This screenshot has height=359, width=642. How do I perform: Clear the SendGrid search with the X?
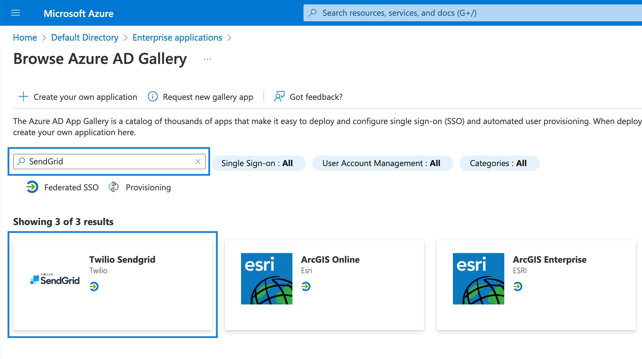click(x=198, y=161)
